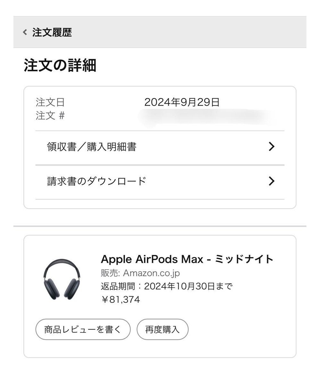320x377 pixels.
Task: Click the 注文 # label
Action: pos(50,116)
